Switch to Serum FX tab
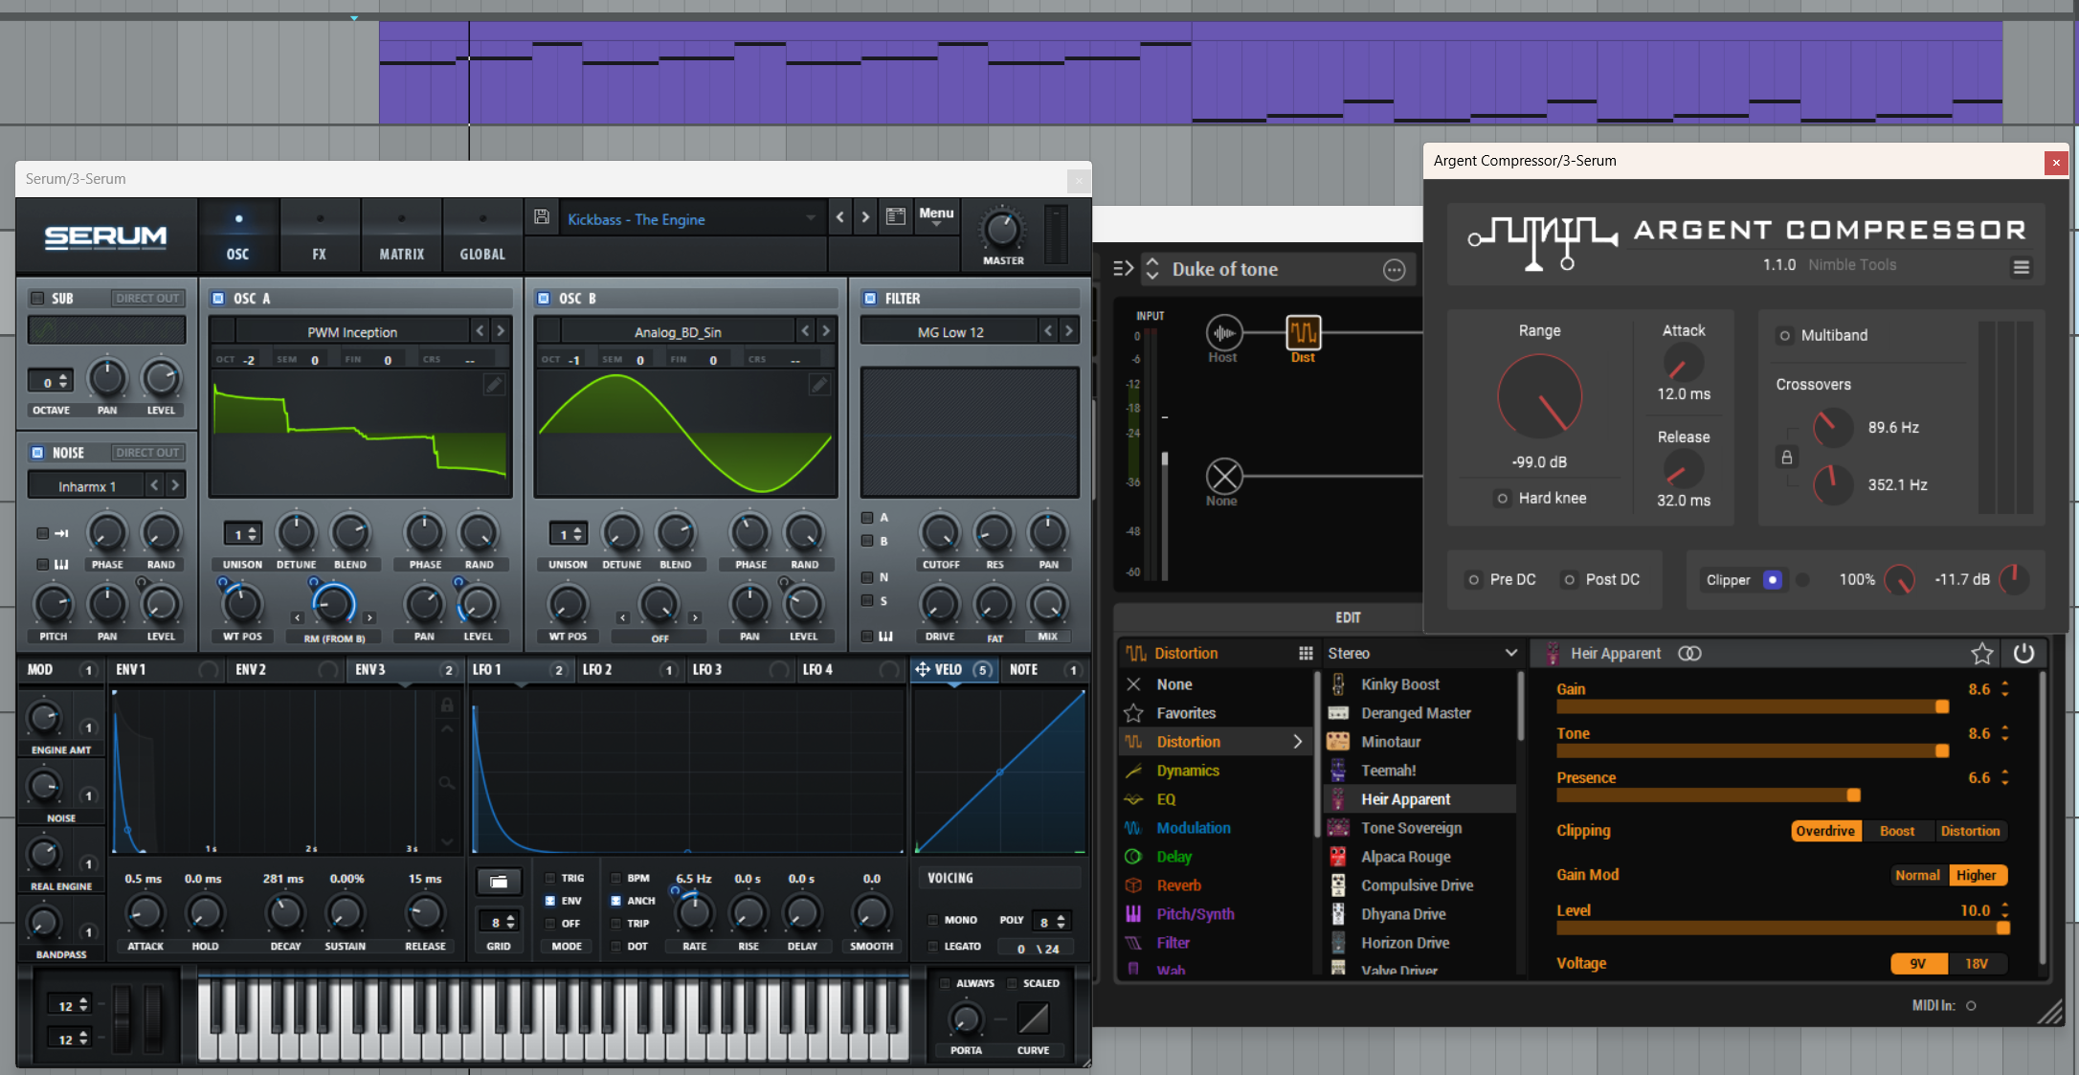2079x1075 pixels. pos(319,236)
